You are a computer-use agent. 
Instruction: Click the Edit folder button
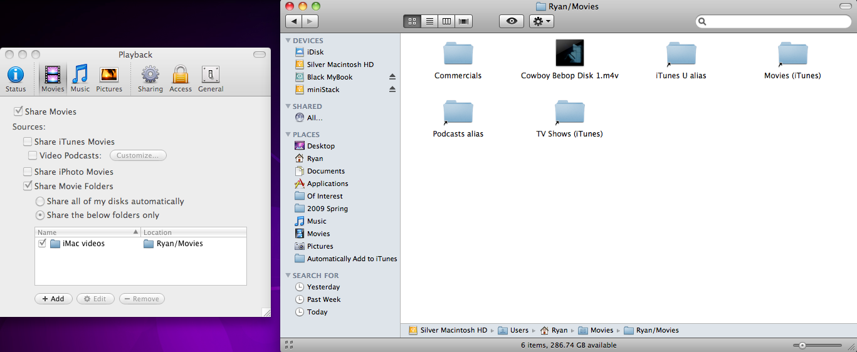[x=95, y=299]
